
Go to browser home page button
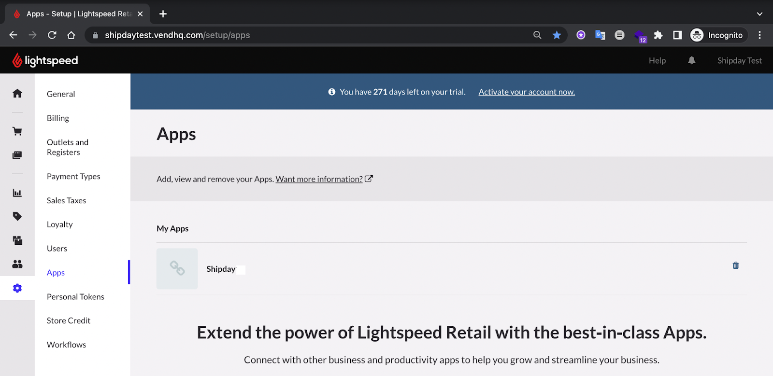click(72, 35)
